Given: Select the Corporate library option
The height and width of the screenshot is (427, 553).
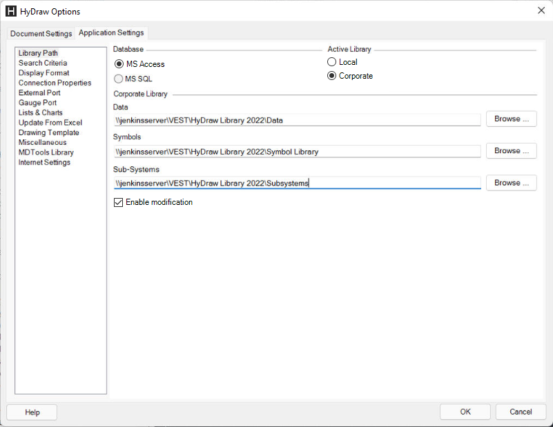Looking at the screenshot, I should tap(332, 76).
